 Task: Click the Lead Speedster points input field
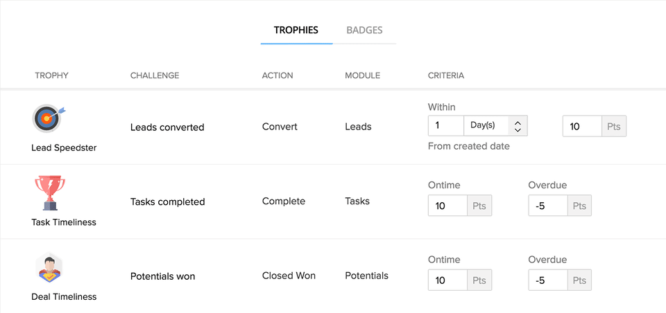(581, 127)
